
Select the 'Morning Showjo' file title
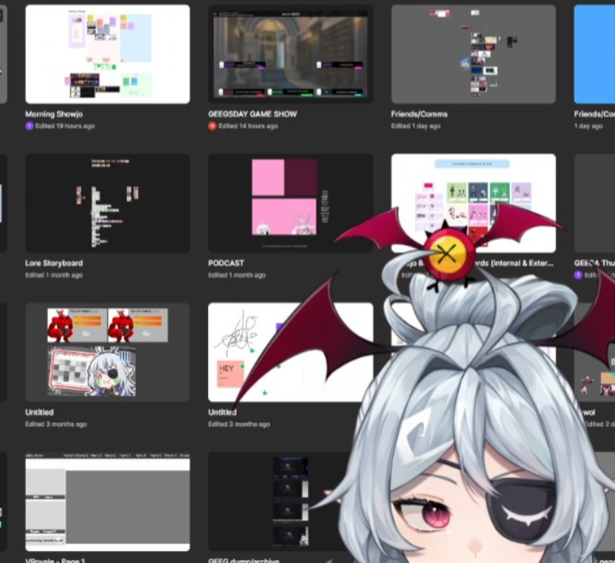coord(54,114)
